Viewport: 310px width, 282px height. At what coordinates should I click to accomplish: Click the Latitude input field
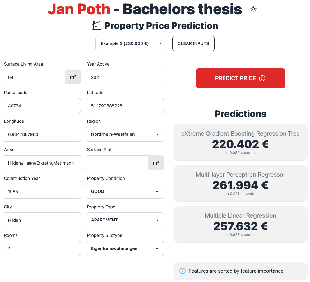coord(125,106)
